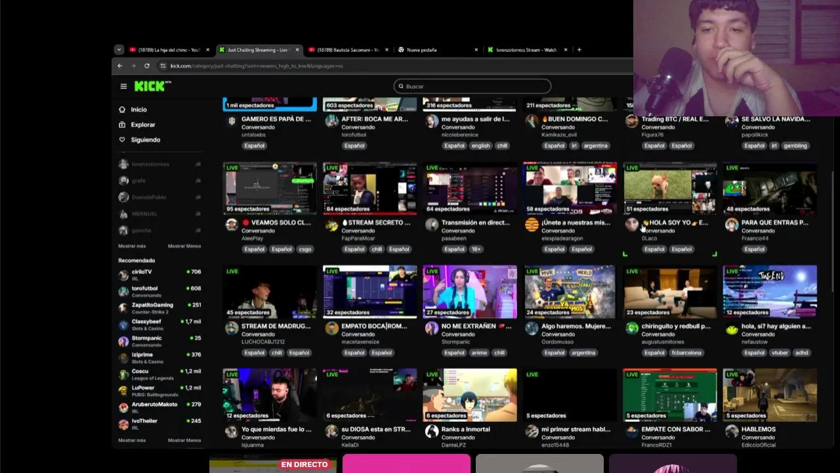
Task: Open the EMPATO BOCA|ROM stream title
Action: (x=375, y=326)
